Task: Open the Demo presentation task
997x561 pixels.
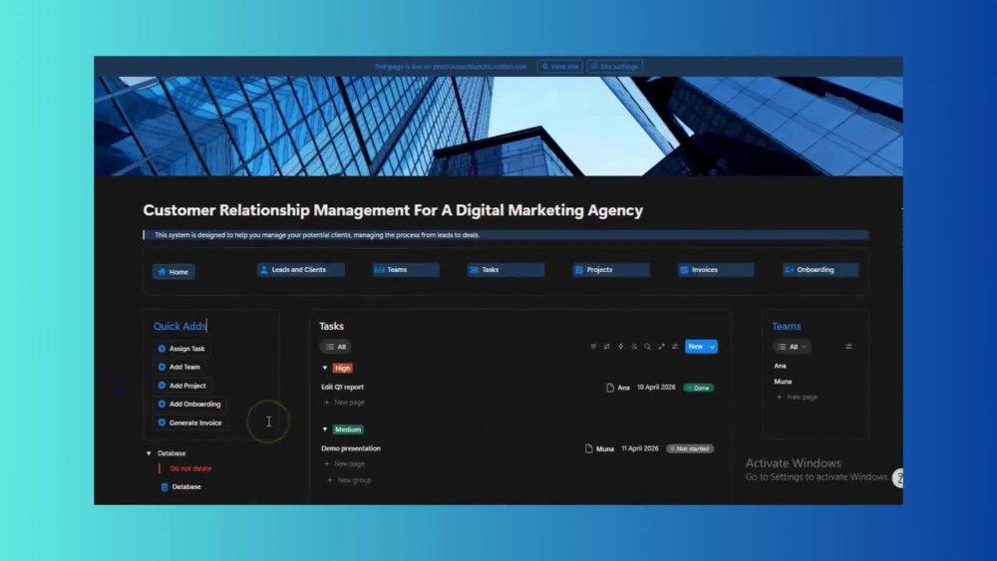Action: [x=350, y=448]
